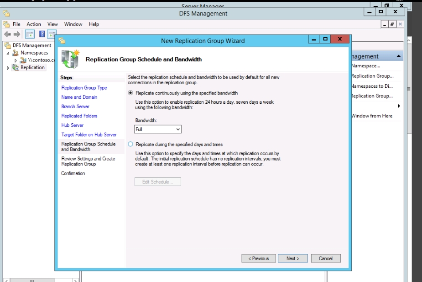Go to the Replicated Folders wizard step

point(79,116)
